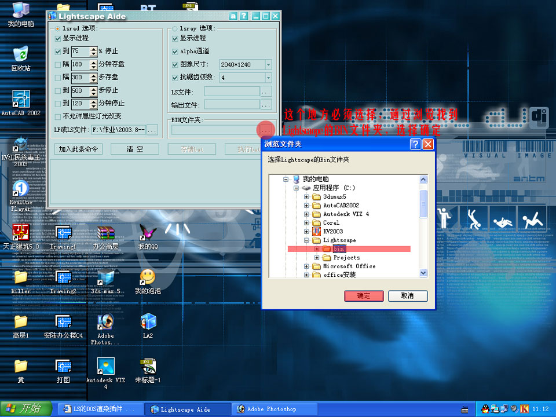Open the Drawing1 file icon

tap(63, 237)
